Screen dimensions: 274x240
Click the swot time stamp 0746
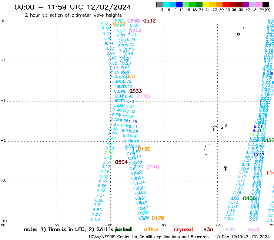pos(153,167)
